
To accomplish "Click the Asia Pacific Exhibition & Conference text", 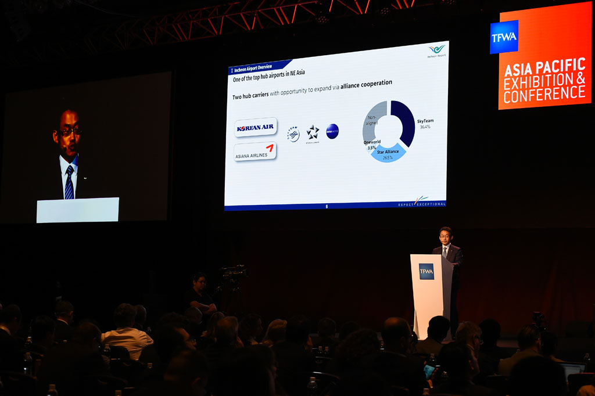I will [x=544, y=81].
